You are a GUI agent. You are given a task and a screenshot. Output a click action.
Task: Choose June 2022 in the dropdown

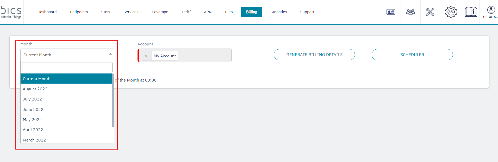33,110
